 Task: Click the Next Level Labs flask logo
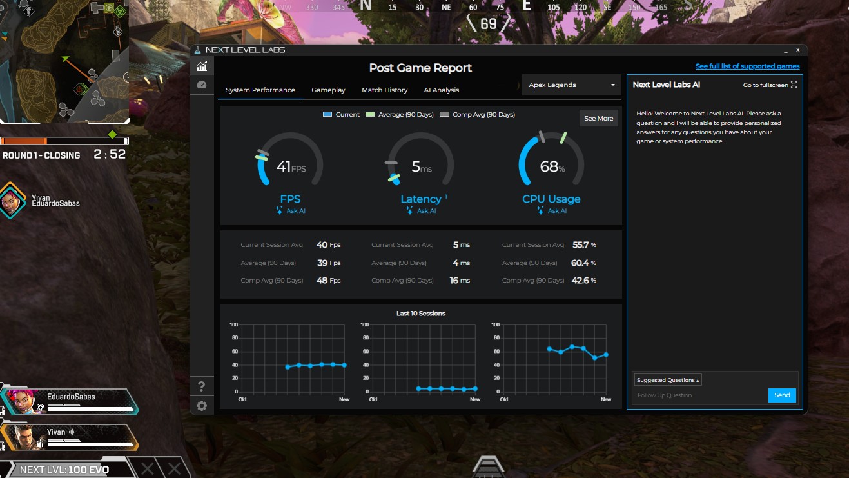[198, 50]
